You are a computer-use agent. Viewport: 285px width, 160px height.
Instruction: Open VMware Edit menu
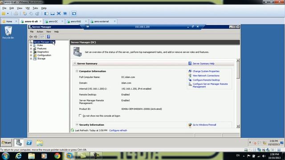pyautogui.click(x=12, y=8)
